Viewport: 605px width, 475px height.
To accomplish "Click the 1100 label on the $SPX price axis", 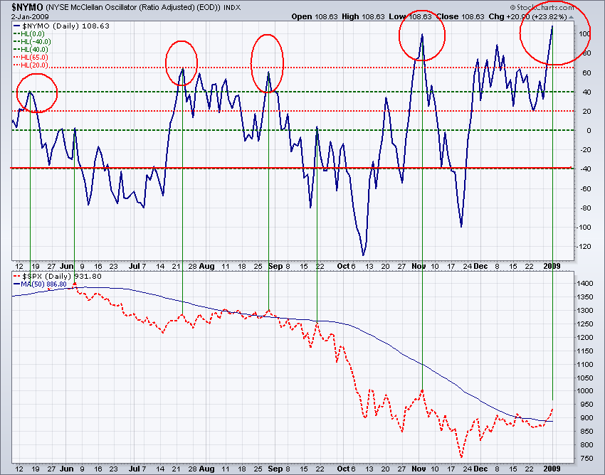I will coord(585,364).
